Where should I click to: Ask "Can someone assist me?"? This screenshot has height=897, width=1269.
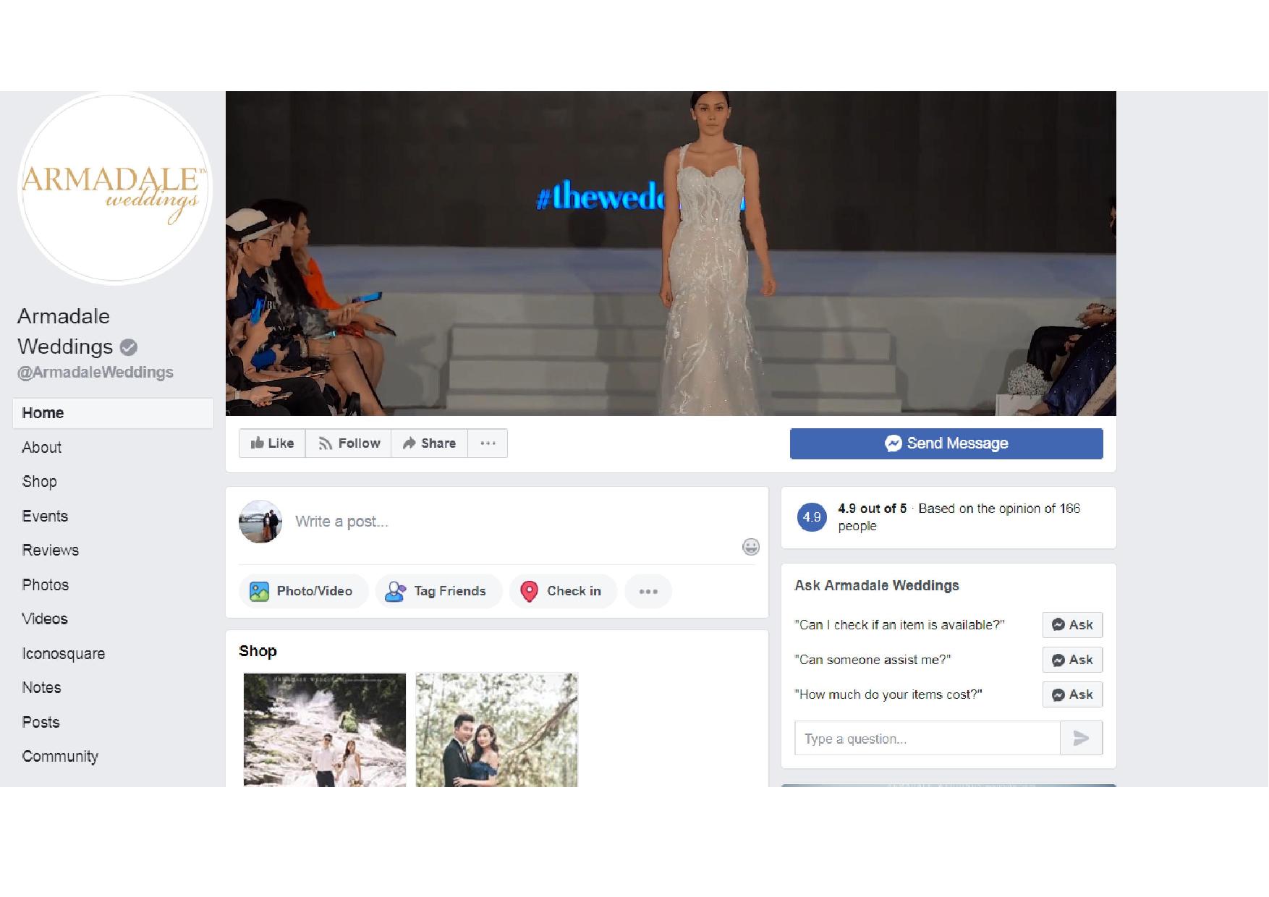1072,660
